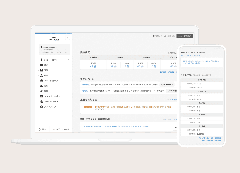This screenshot has width=240, height=173.
Task: Open the 43 件 未送信 orders link
Action: click(x=93, y=66)
